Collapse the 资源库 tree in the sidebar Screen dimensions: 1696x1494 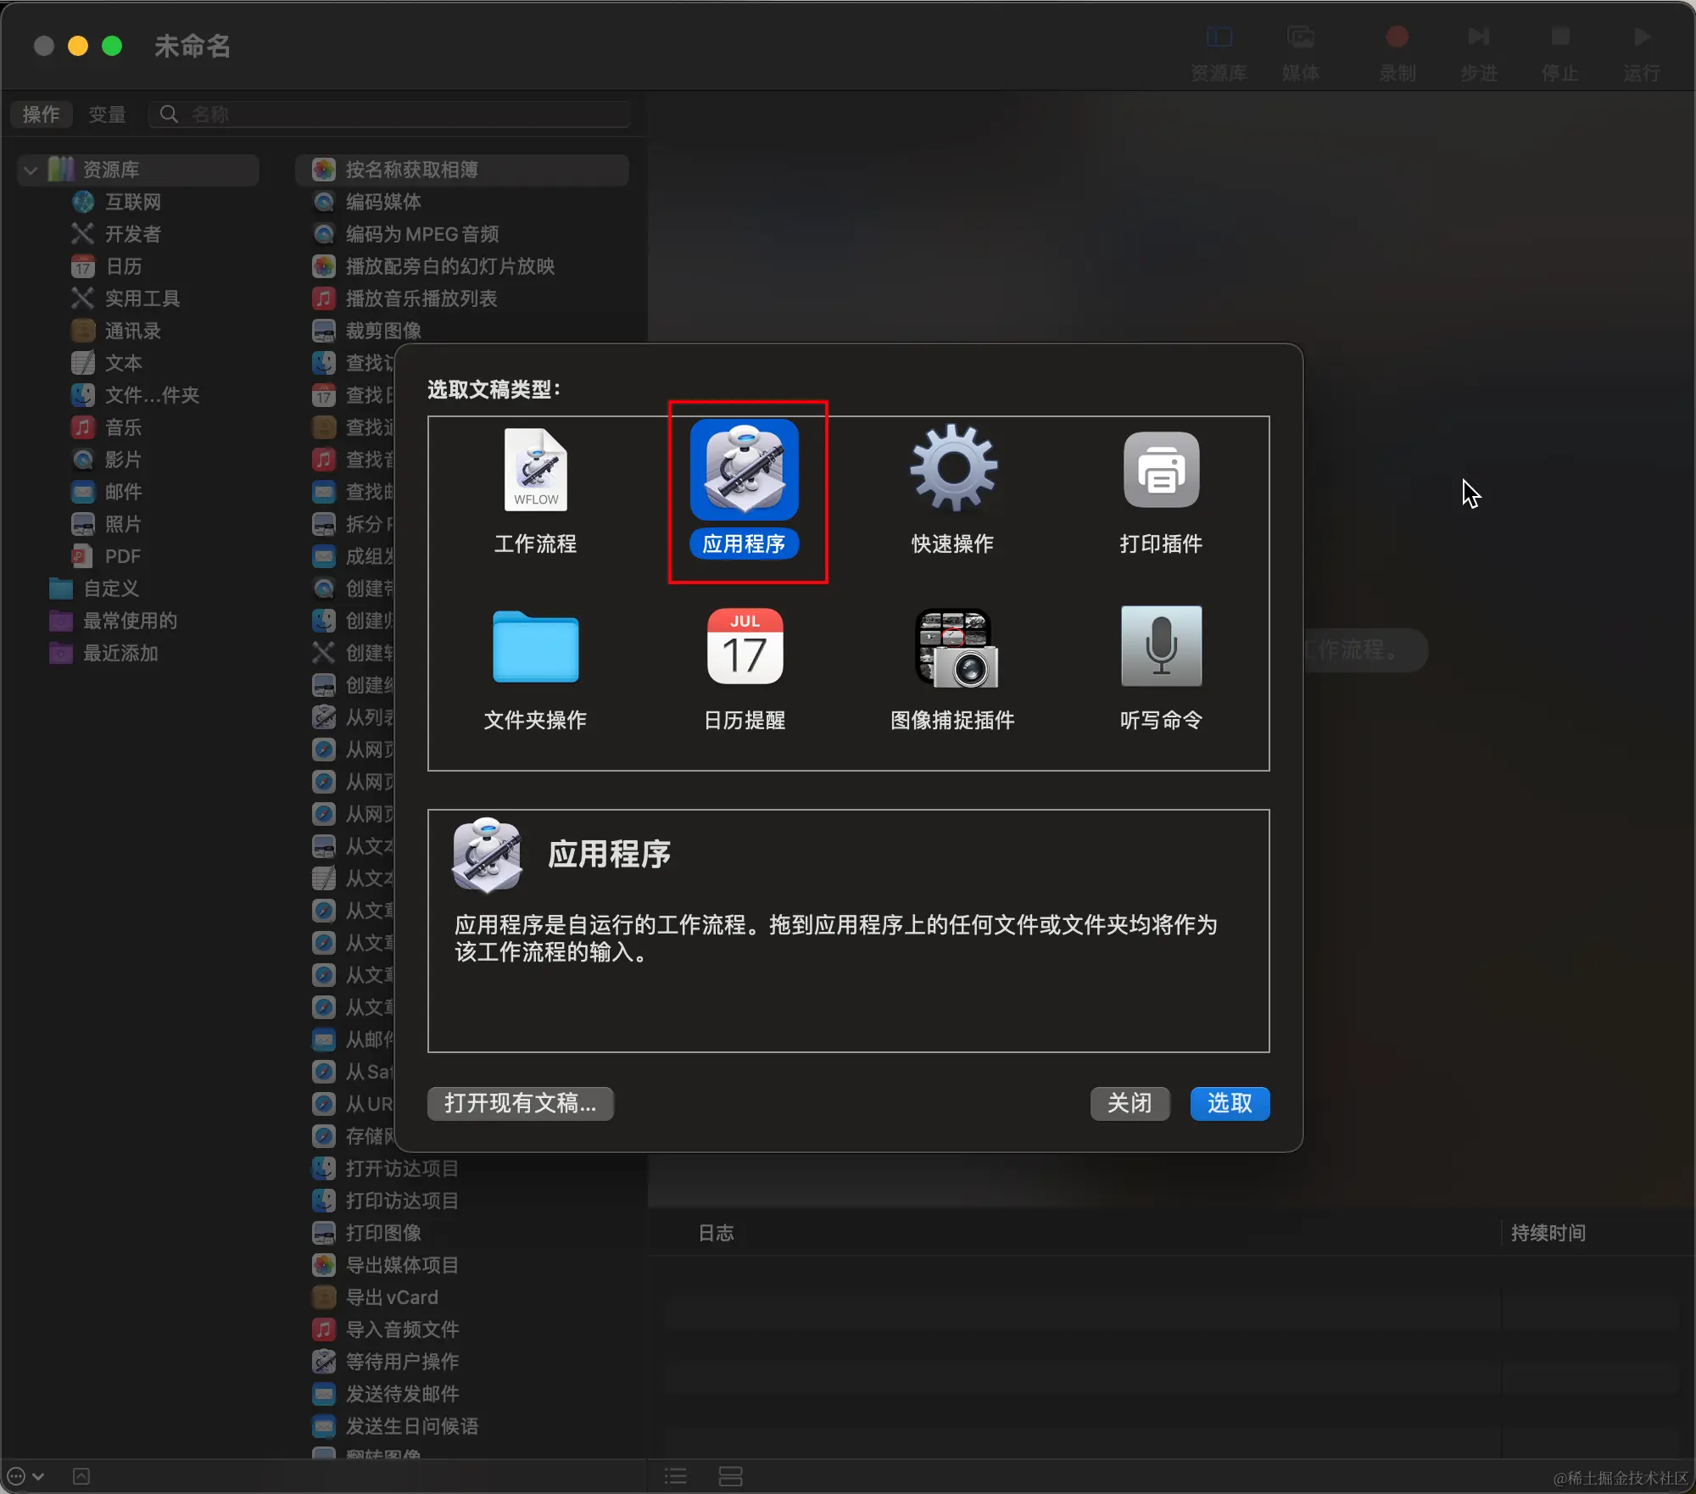[31, 170]
